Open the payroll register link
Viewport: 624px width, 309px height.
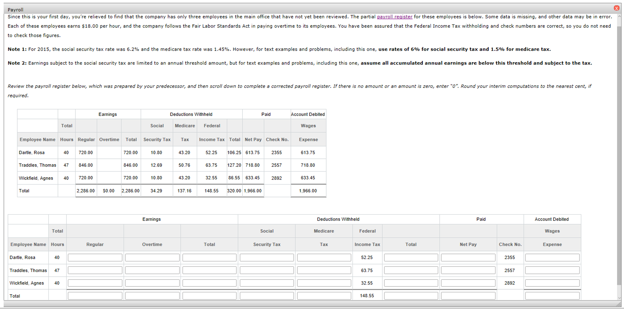click(x=395, y=17)
